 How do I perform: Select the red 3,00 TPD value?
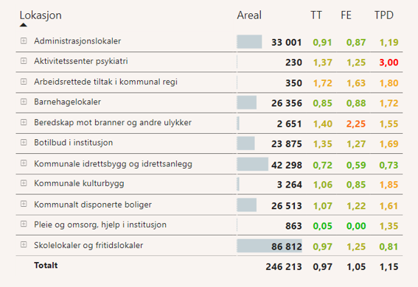tap(389, 63)
